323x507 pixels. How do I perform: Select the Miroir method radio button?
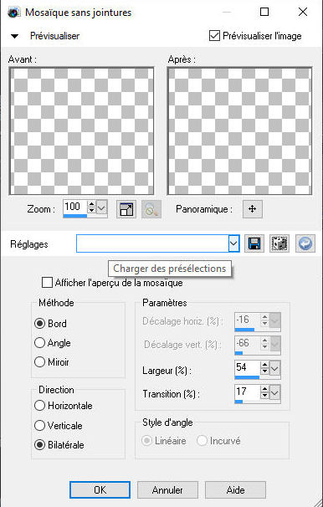click(x=39, y=361)
